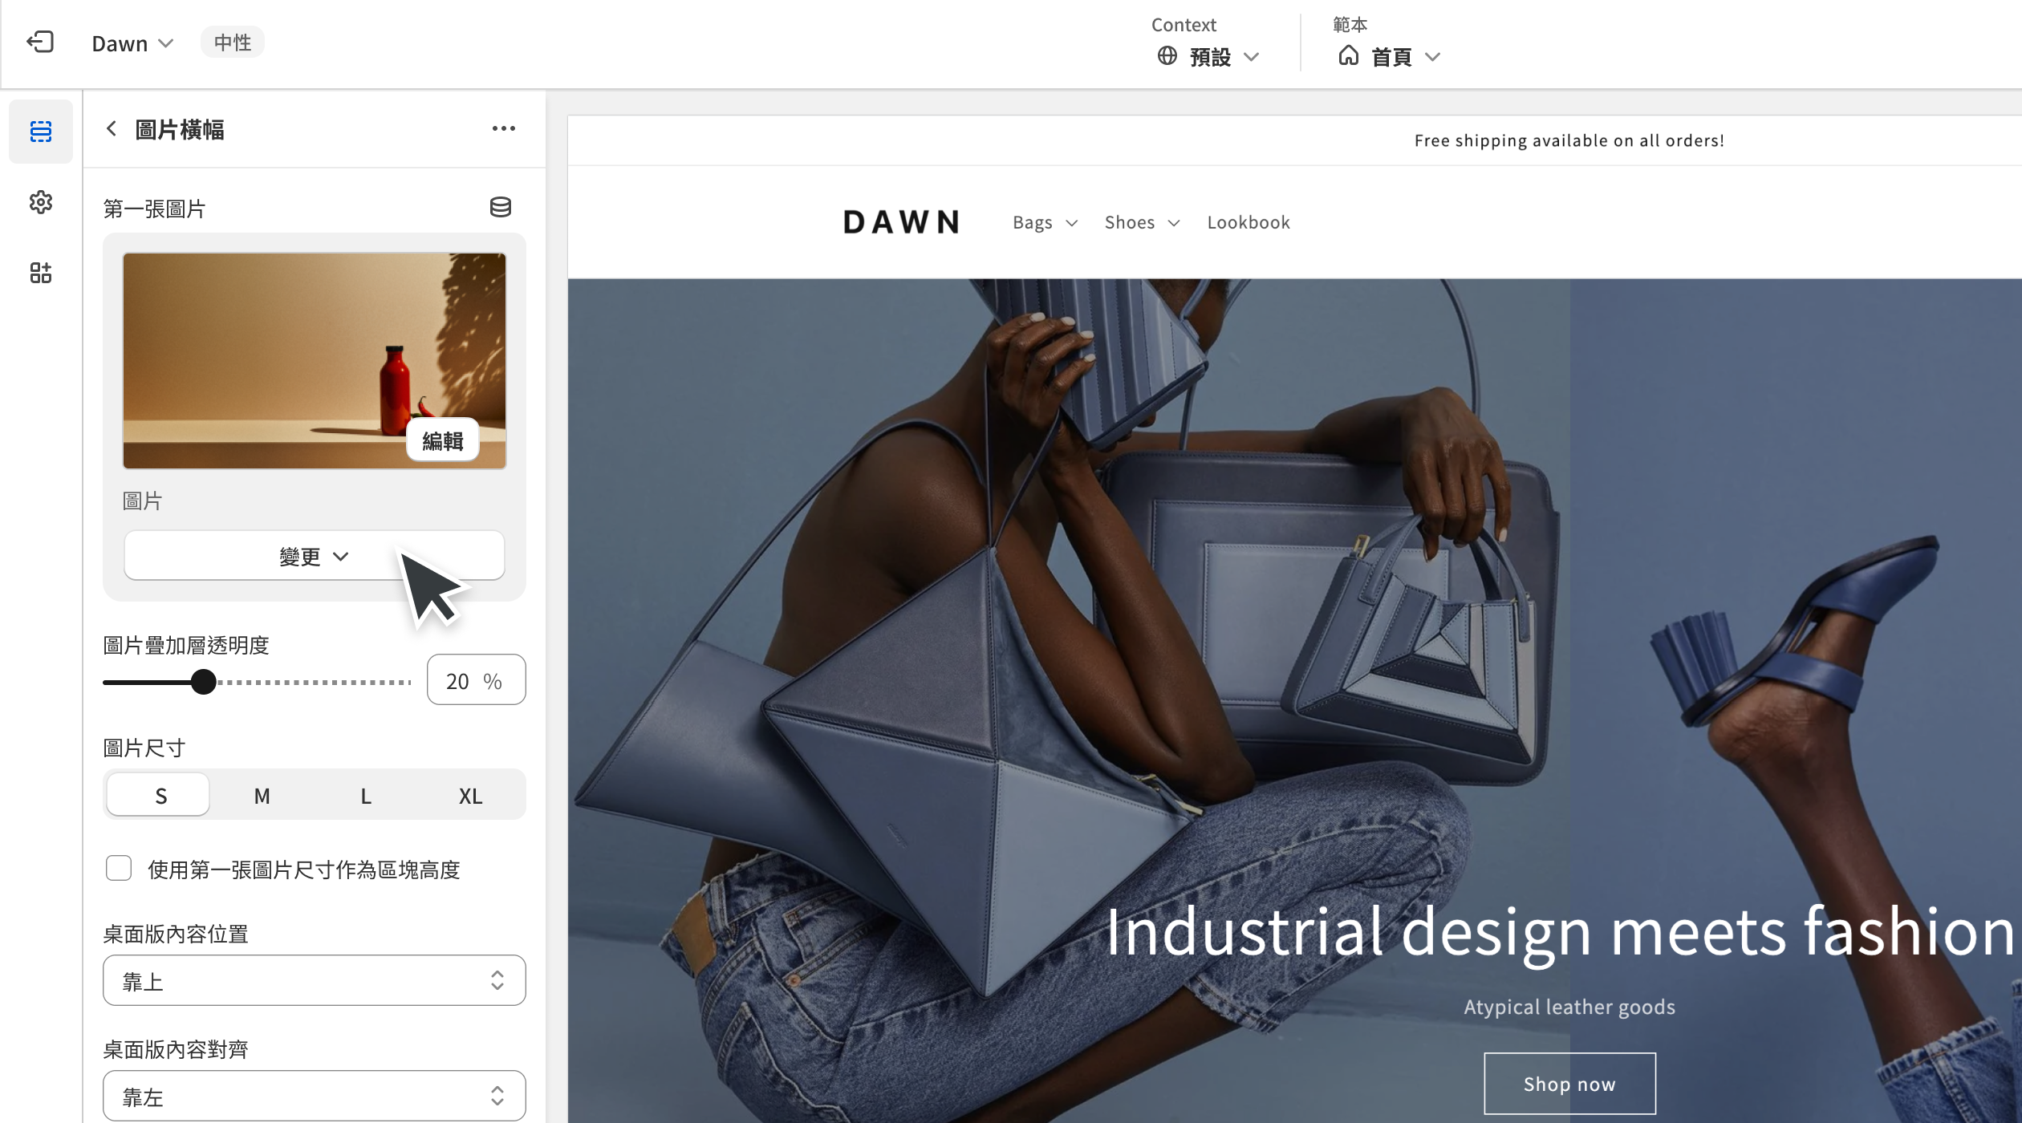The image size is (2022, 1123).
Task: Click the Shop now button
Action: click(1569, 1083)
